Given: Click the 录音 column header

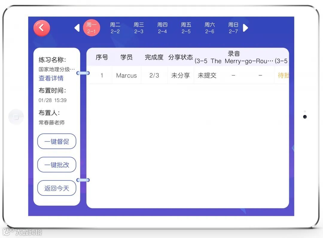Looking at the screenshot, I should pyautogui.click(x=234, y=54).
